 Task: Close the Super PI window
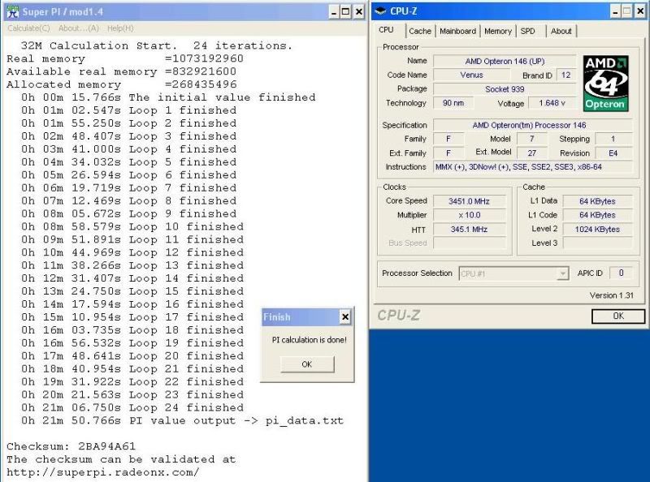click(359, 12)
